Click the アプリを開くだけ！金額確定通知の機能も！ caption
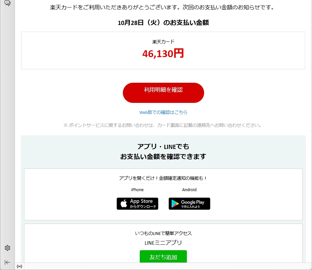The image size is (312, 270). [x=163, y=178]
